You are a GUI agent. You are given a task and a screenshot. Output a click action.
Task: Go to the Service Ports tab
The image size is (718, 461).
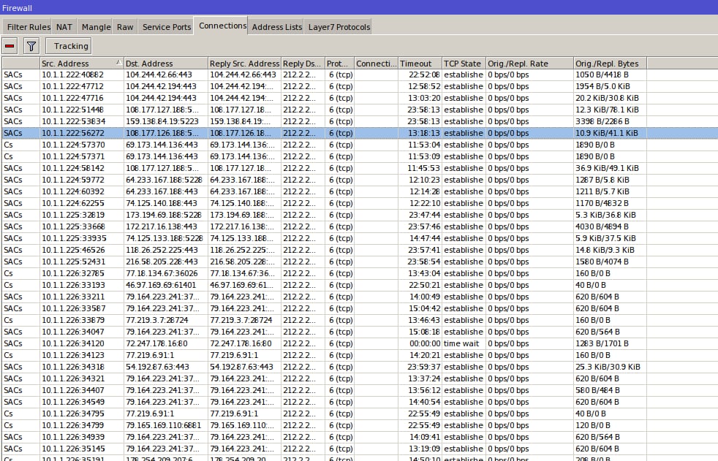165,27
